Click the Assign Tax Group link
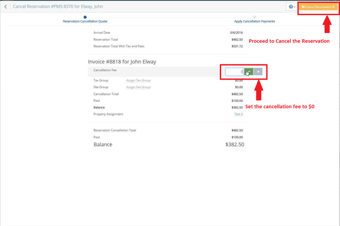Screen dimensions: 340x226 (x=138, y=80)
